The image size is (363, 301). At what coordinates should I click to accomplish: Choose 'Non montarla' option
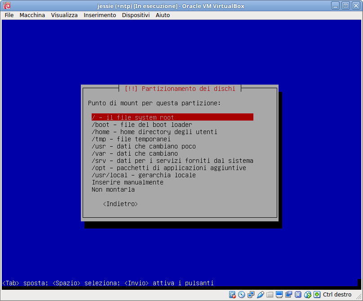[172, 189]
